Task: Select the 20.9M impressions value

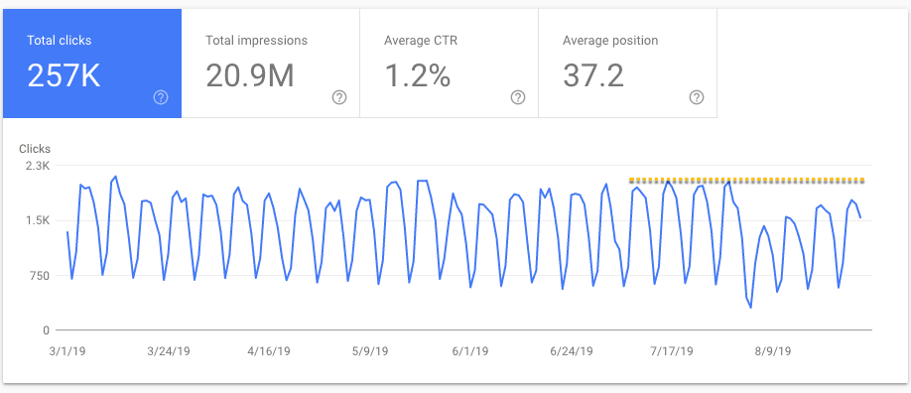Action: [250, 75]
